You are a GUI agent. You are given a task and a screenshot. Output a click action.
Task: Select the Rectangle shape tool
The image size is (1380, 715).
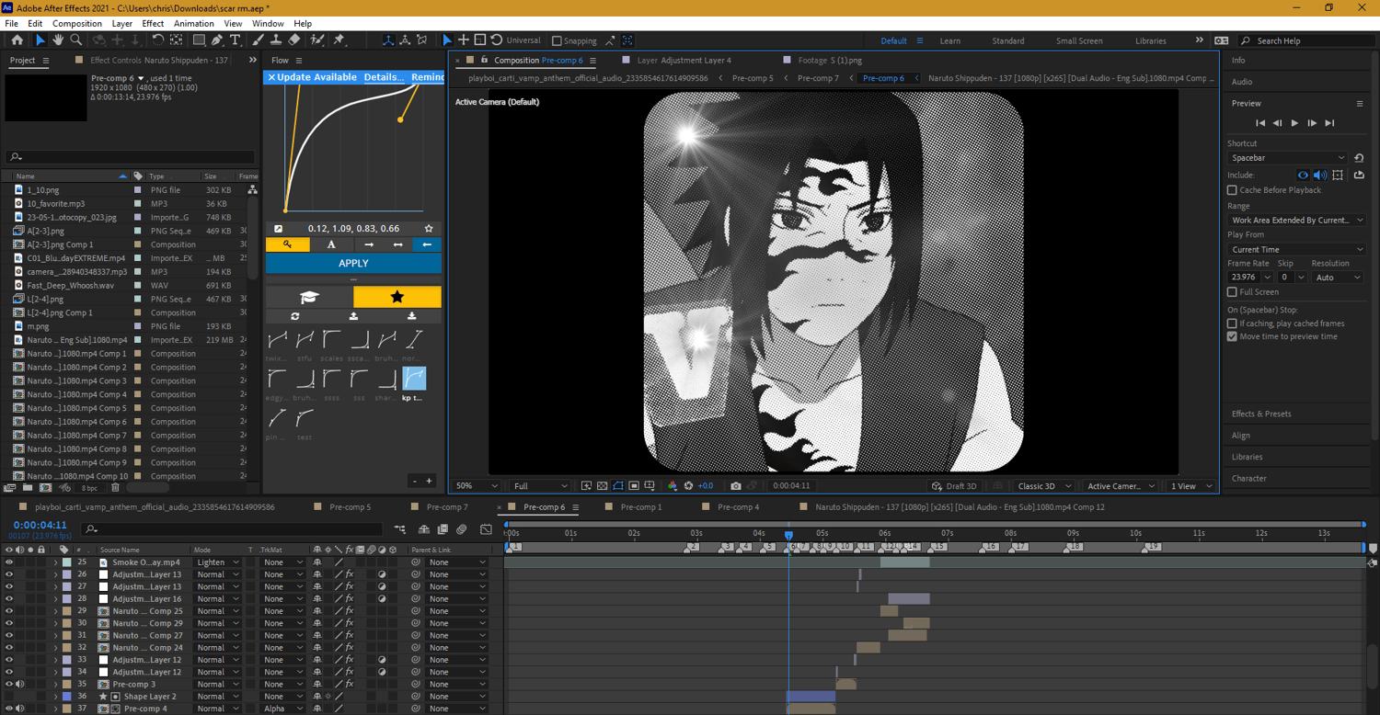click(x=199, y=40)
